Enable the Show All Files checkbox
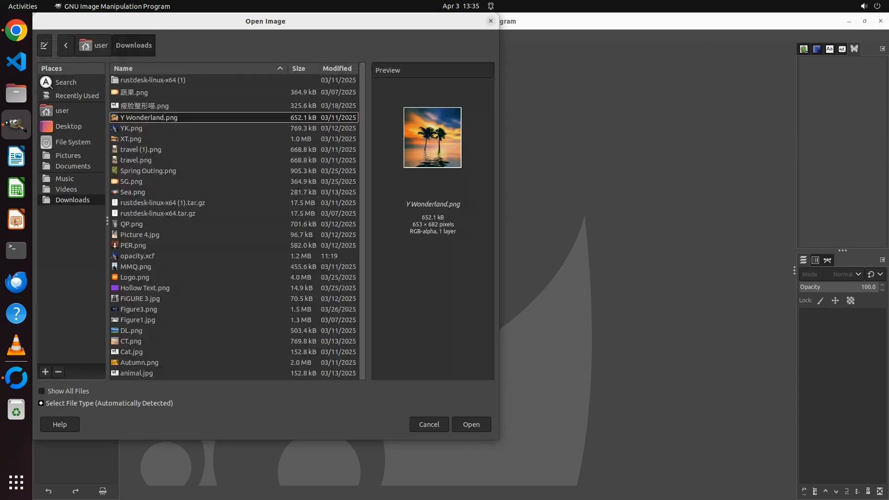The width and height of the screenshot is (889, 500). [42, 391]
